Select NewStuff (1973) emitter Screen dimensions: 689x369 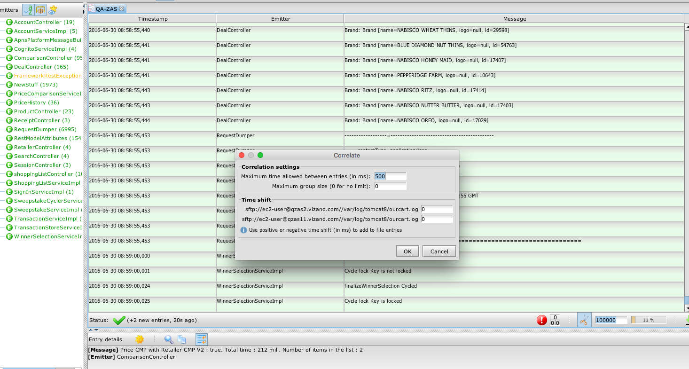(x=36, y=85)
